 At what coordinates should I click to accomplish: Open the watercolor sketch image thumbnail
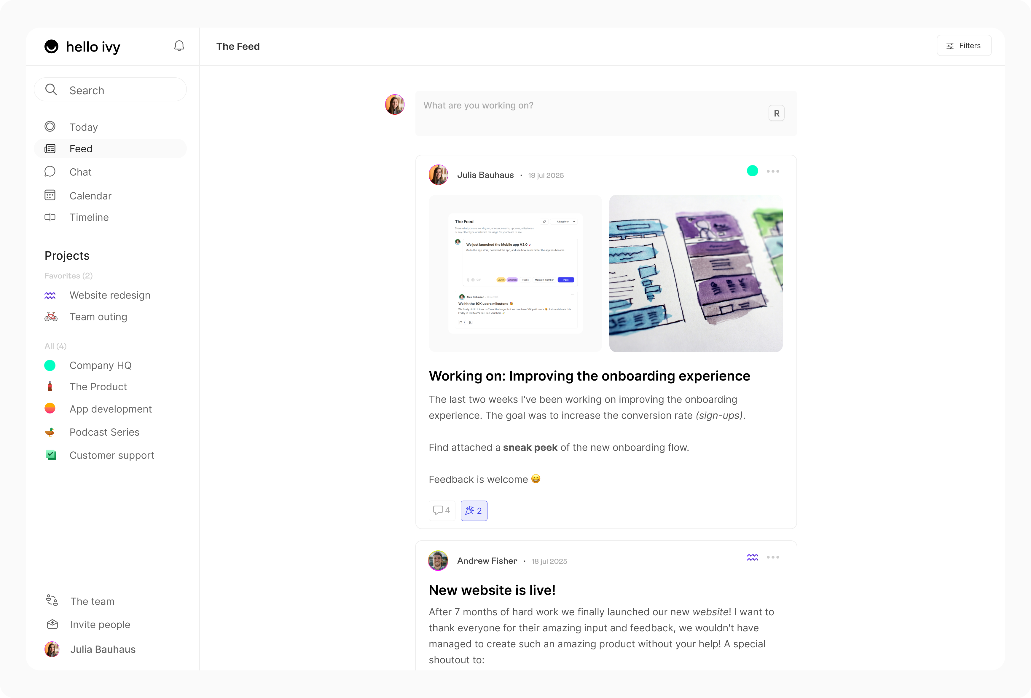pos(696,273)
